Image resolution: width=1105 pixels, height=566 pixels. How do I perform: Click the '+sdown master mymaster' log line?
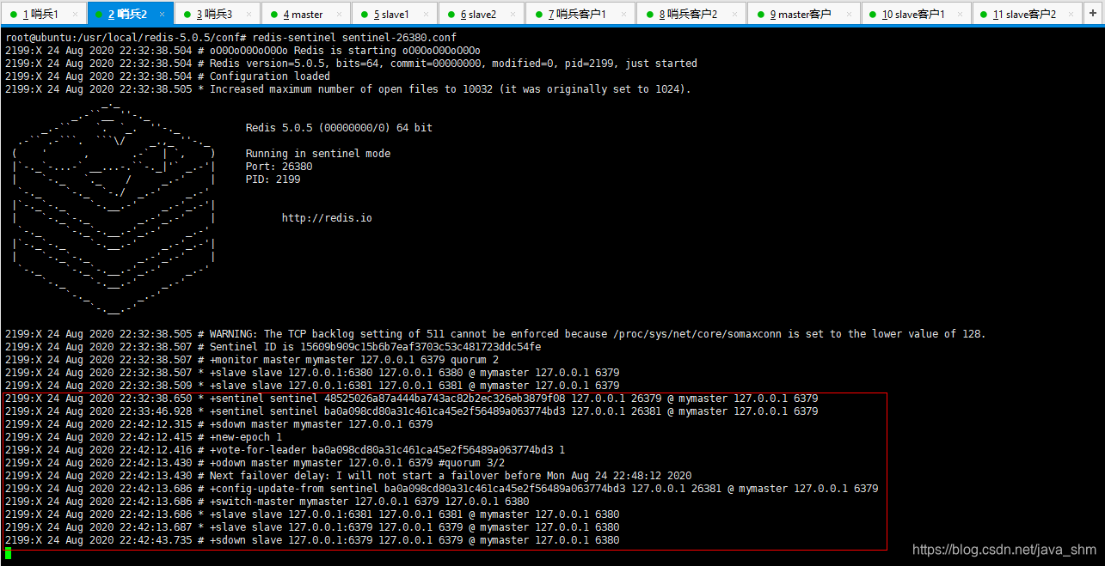(x=218, y=424)
